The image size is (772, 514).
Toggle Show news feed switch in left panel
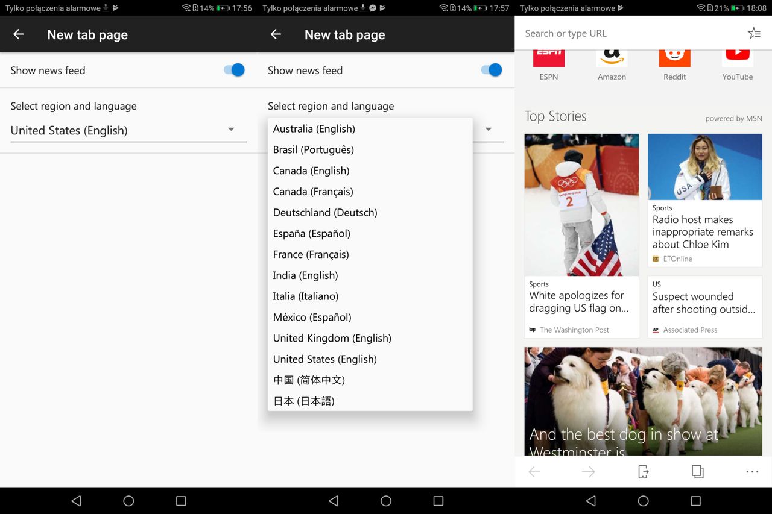tap(234, 70)
